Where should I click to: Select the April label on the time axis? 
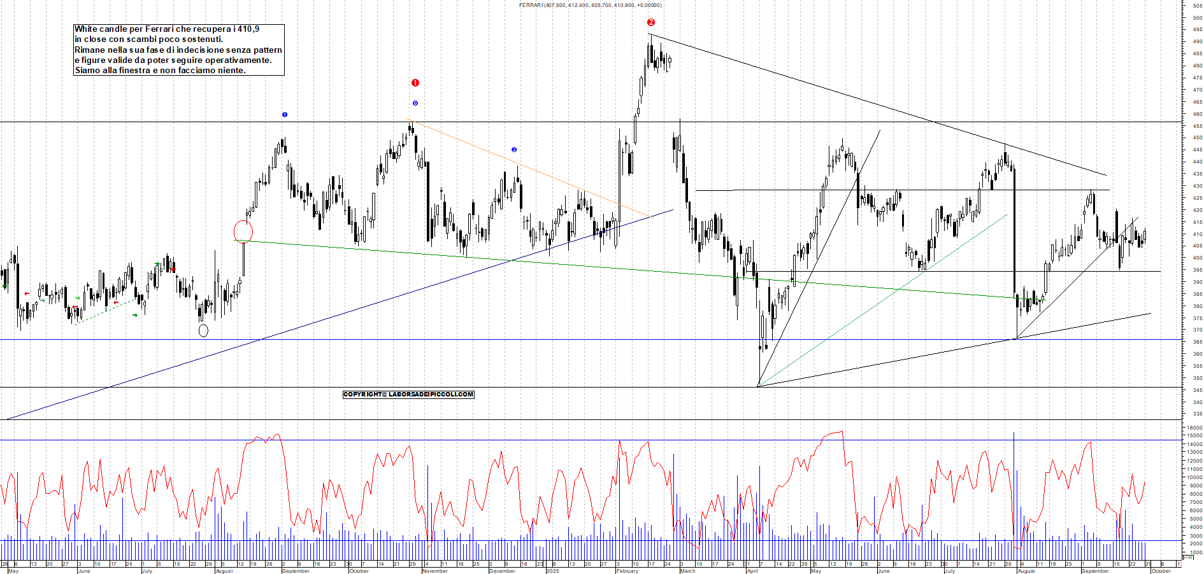tap(752, 571)
